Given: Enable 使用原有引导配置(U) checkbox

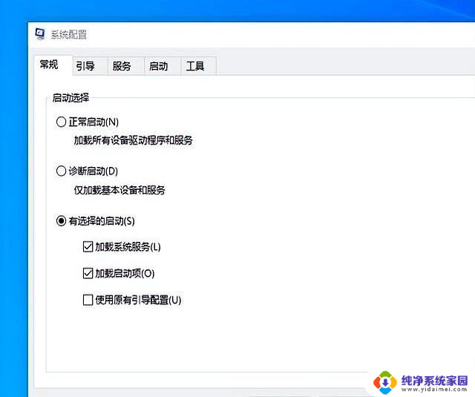Looking at the screenshot, I should pyautogui.click(x=88, y=300).
